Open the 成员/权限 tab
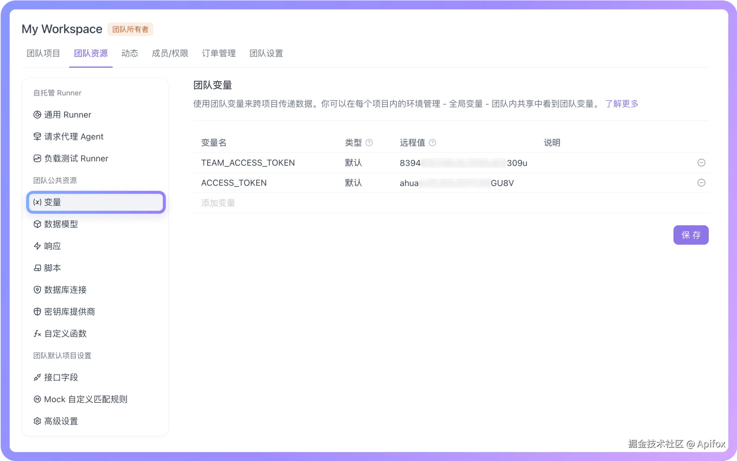The height and width of the screenshot is (461, 737). click(x=170, y=53)
